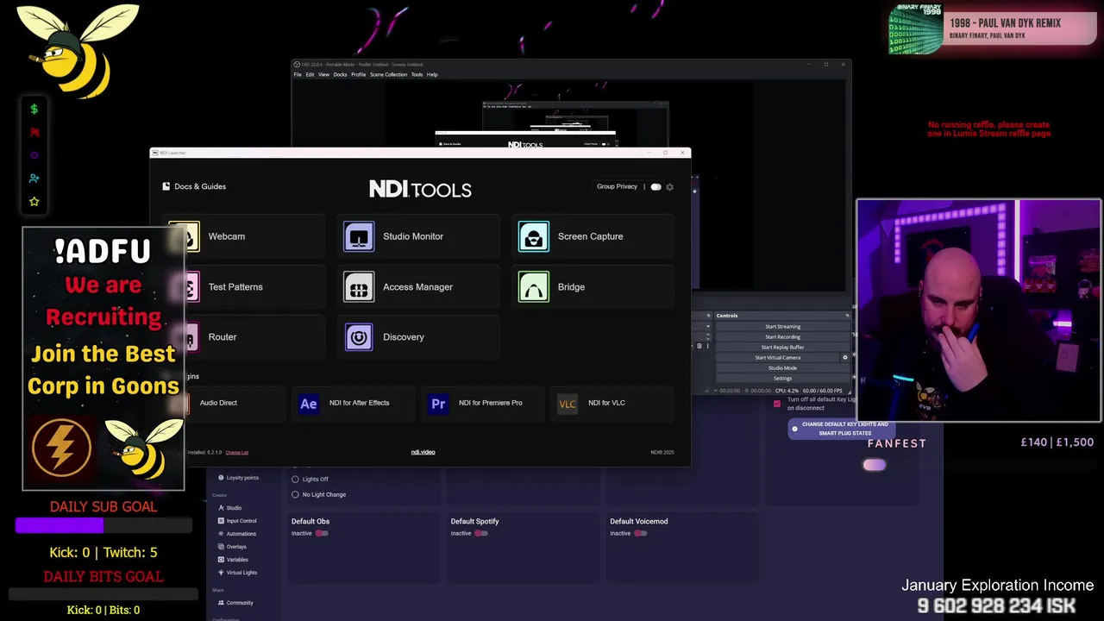This screenshot has width=1104, height=621.
Task: Launch the NDI Bridge icon
Action: click(x=533, y=287)
